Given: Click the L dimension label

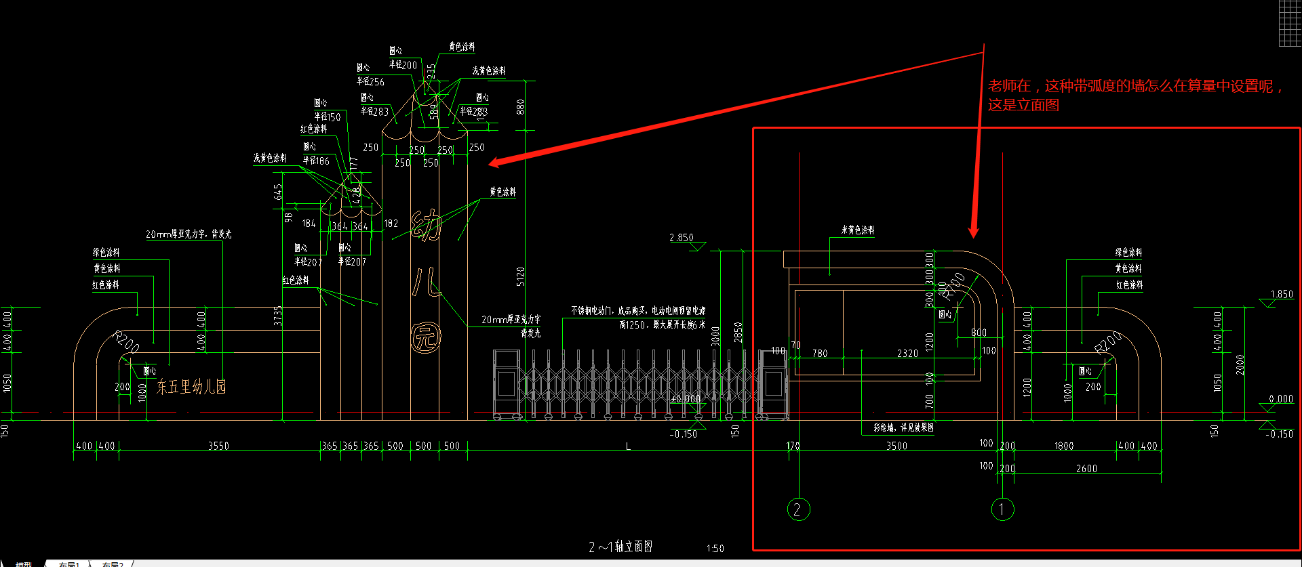Looking at the screenshot, I should coord(628,446).
